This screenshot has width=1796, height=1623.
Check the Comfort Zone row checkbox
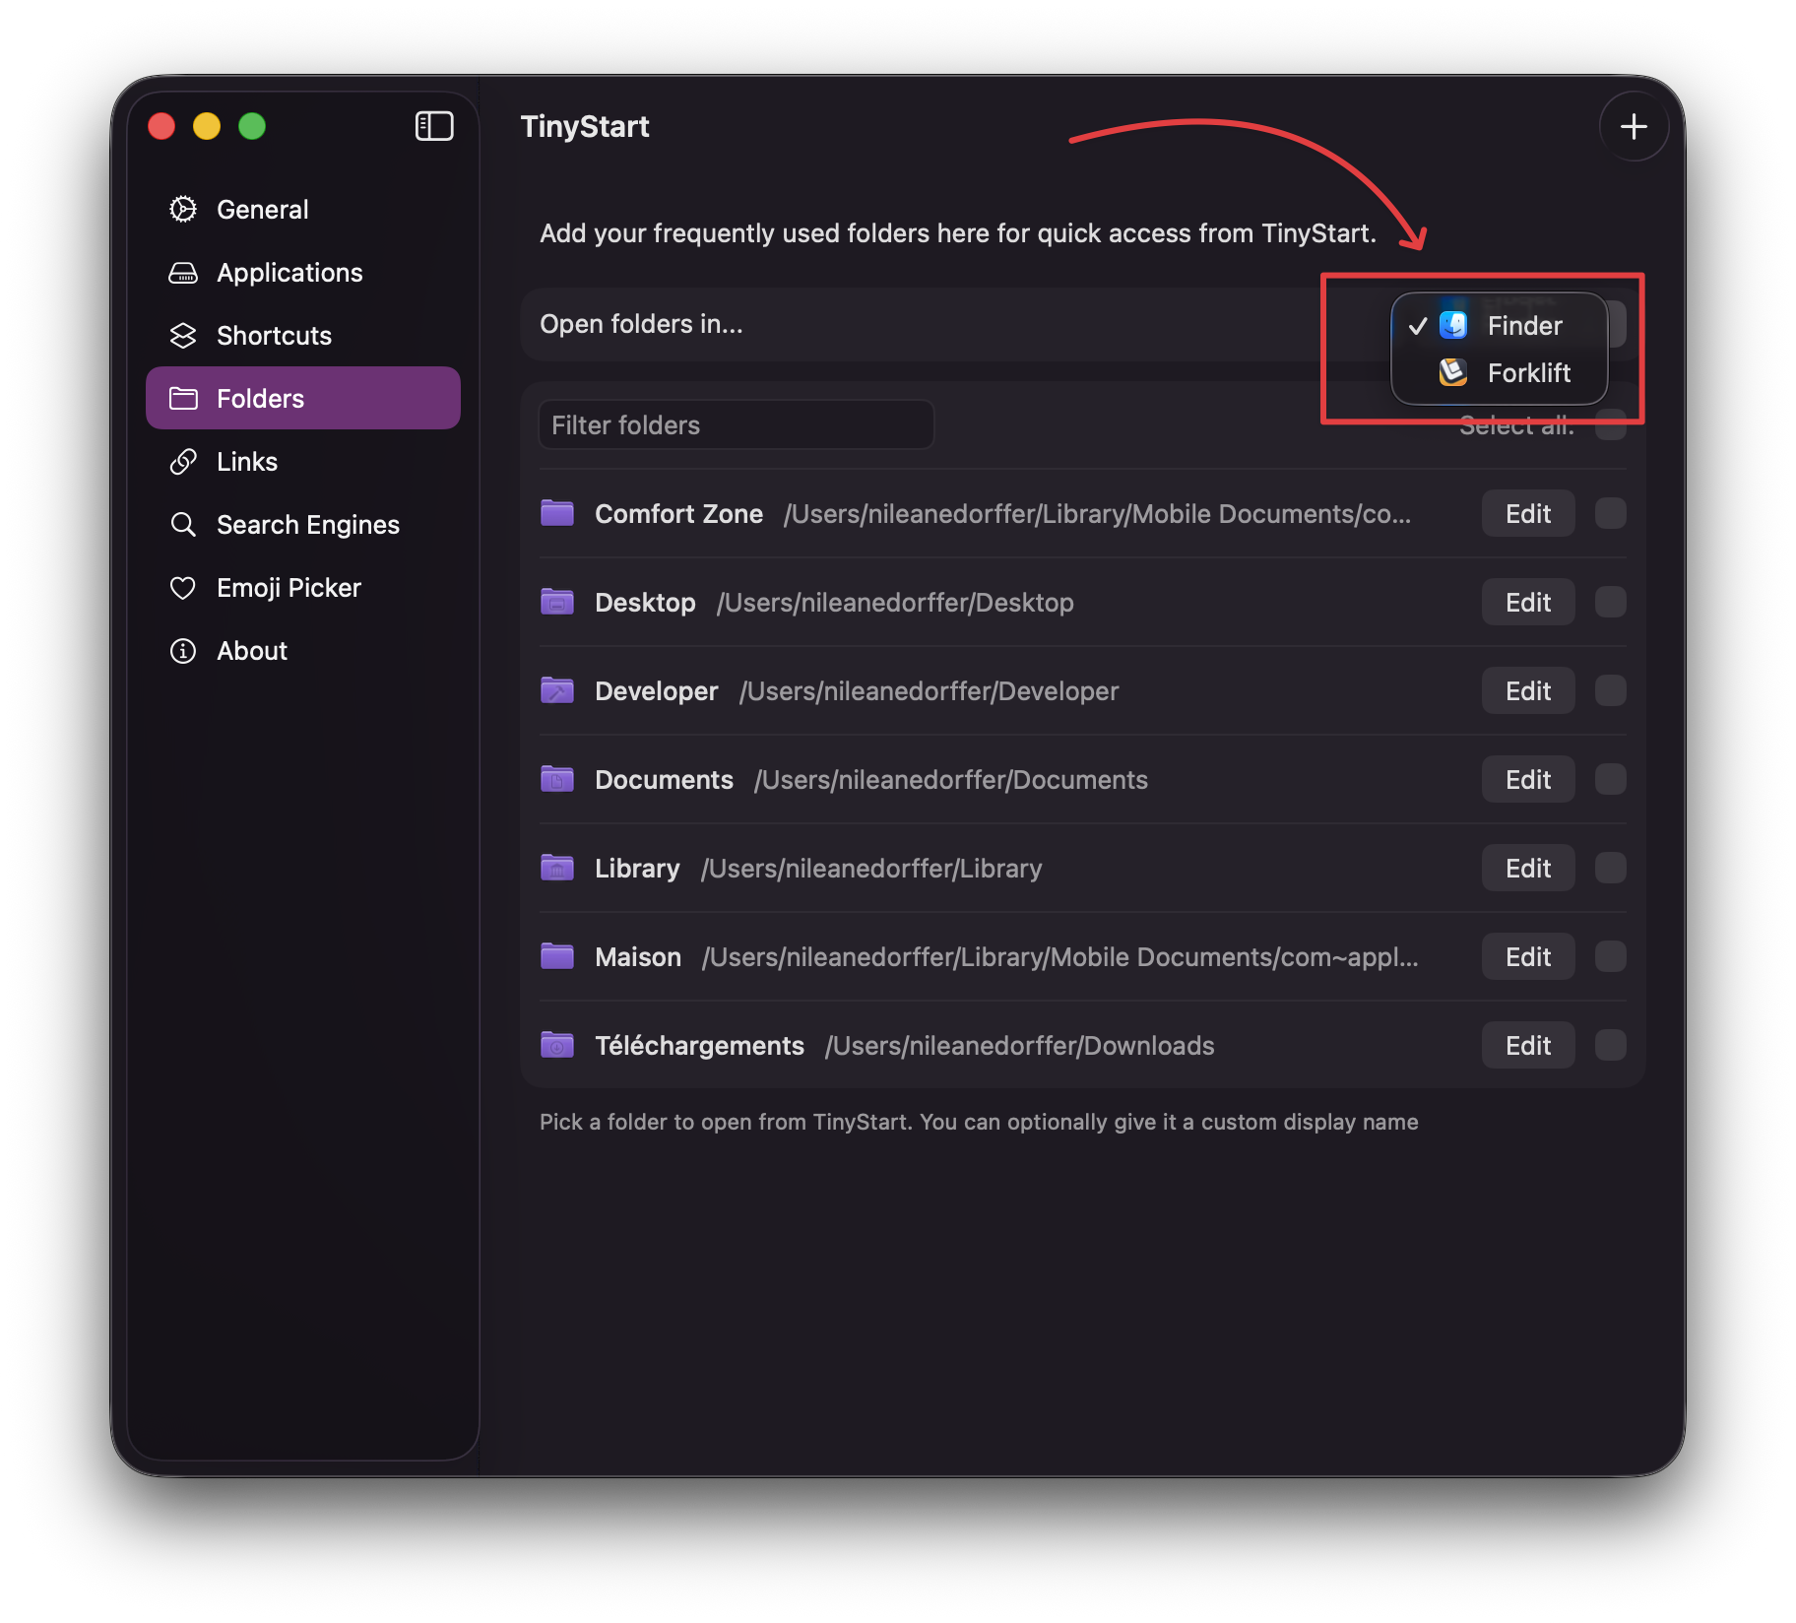click(x=1611, y=513)
